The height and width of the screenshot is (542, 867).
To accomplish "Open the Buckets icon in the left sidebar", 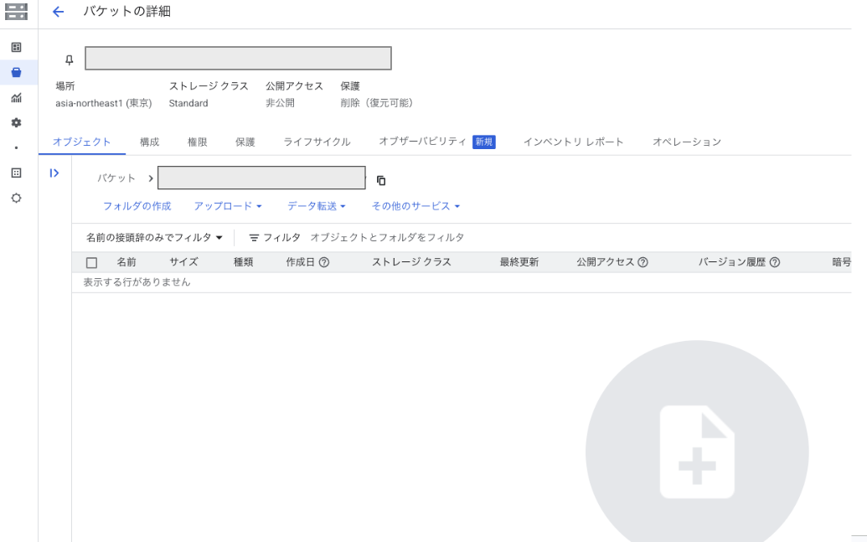I will pyautogui.click(x=16, y=73).
